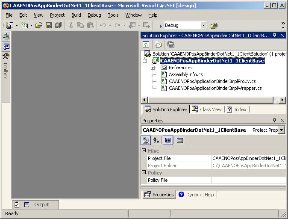This screenshot has height=219, width=288.
Task: Select the References folder
Action: [181, 68]
